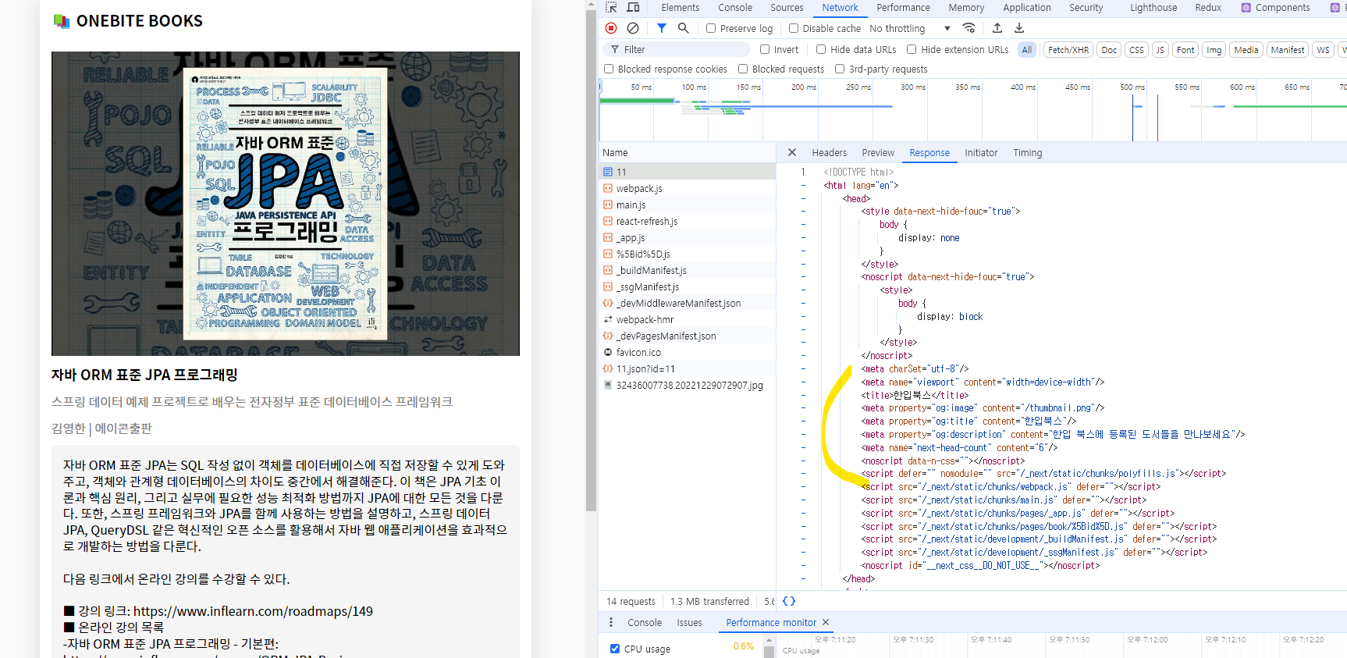1347x658 pixels.
Task: Collapse the style data-next-hide-fouc line
Action: point(803,211)
